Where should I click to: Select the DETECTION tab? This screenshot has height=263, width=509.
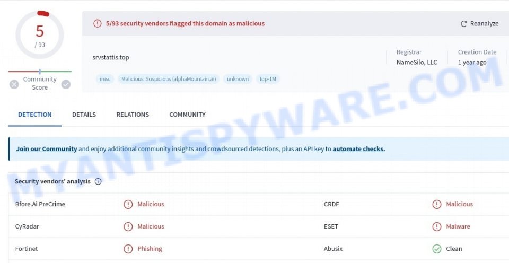(x=35, y=115)
